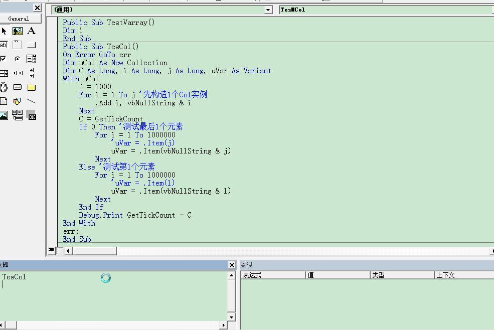Select the OptionButton radio control
Viewport: 494px width, 330px height.
pos(17,59)
